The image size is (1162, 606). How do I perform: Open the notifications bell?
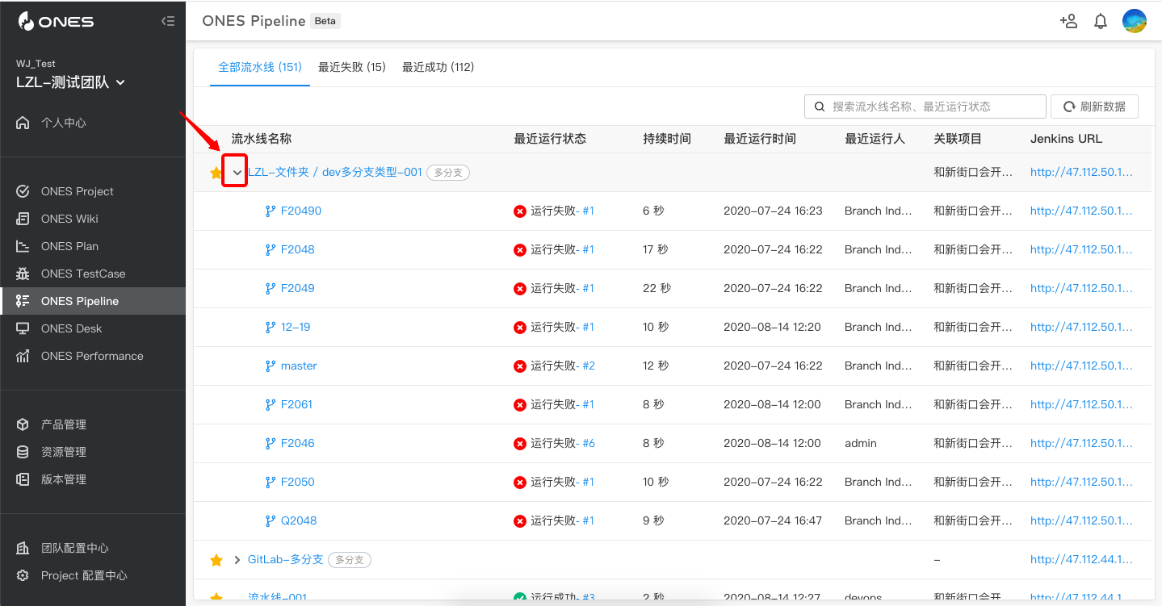pos(1101,22)
